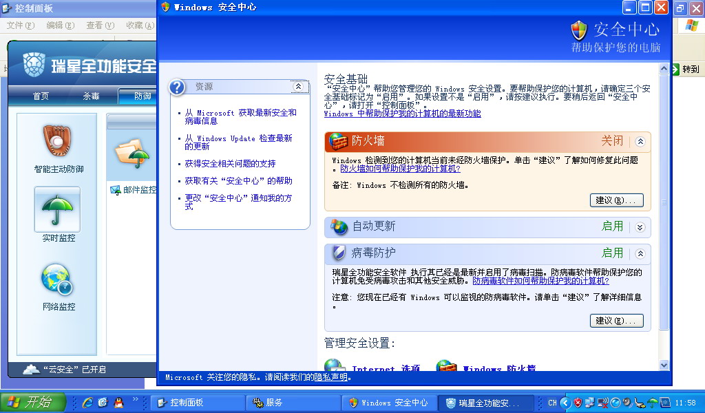Click security center scrollbar up arrow
This screenshot has width=705, height=413.
664,69
